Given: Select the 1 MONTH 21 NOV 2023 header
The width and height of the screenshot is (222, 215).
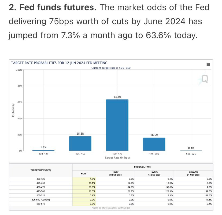Looking at the screenshot, I should point(193,173).
